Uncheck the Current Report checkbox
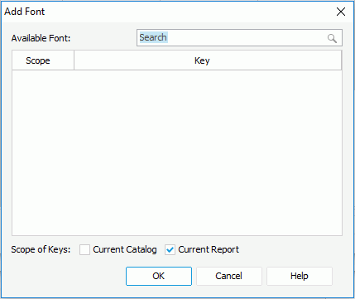The image size is (355, 299). pyautogui.click(x=170, y=250)
